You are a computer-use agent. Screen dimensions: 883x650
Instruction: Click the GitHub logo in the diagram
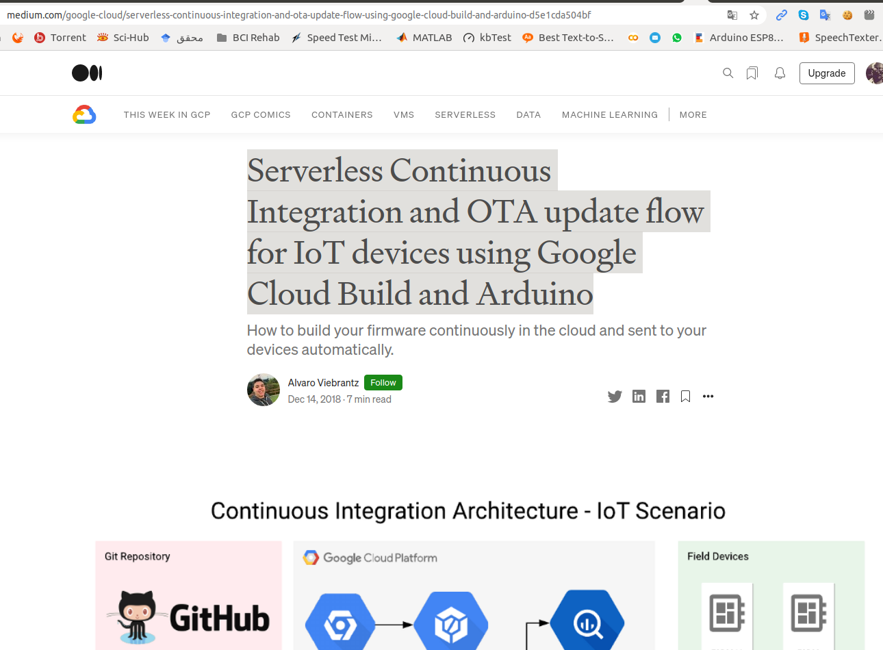[x=188, y=617]
